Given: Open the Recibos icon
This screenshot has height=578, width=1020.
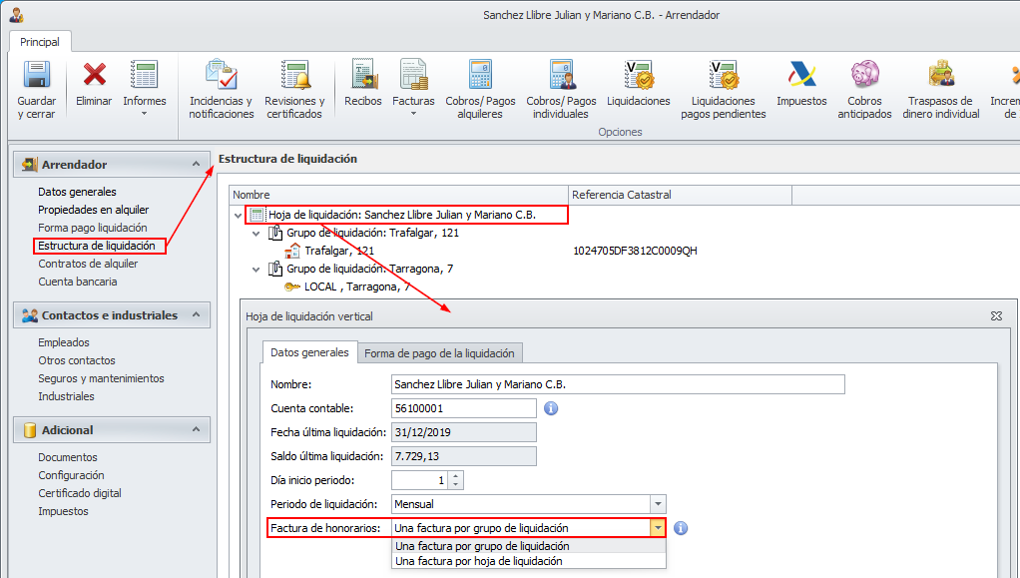Looking at the screenshot, I should click(x=363, y=74).
